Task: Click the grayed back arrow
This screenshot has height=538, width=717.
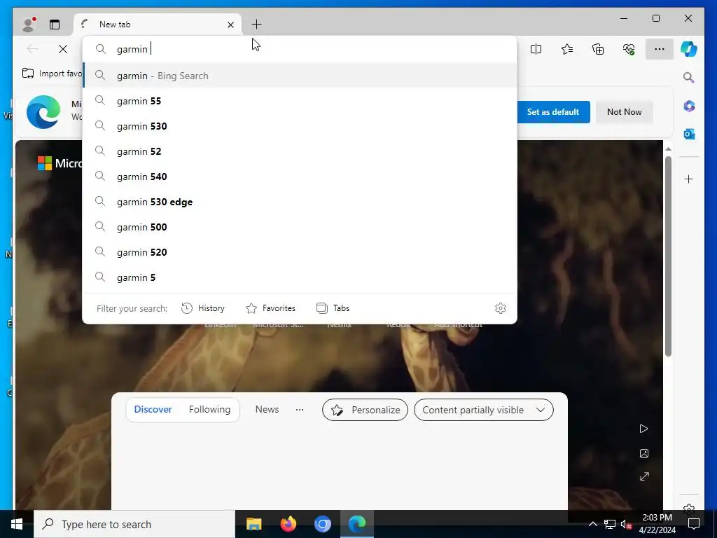Action: point(32,49)
